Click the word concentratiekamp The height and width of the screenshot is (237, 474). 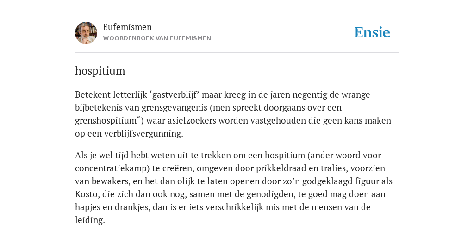pos(111,168)
